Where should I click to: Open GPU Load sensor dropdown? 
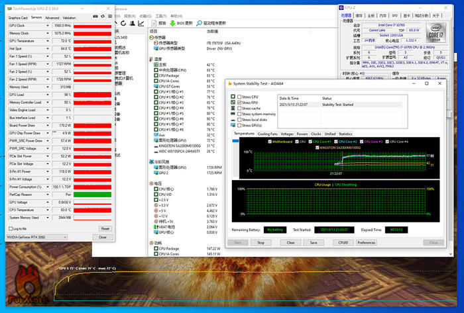coord(47,95)
